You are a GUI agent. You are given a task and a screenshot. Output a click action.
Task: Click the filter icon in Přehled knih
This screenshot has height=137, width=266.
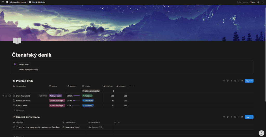tap(224, 81)
